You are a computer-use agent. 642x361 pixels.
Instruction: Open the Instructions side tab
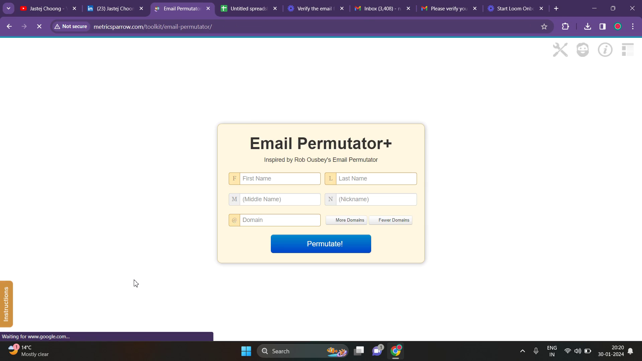6,304
